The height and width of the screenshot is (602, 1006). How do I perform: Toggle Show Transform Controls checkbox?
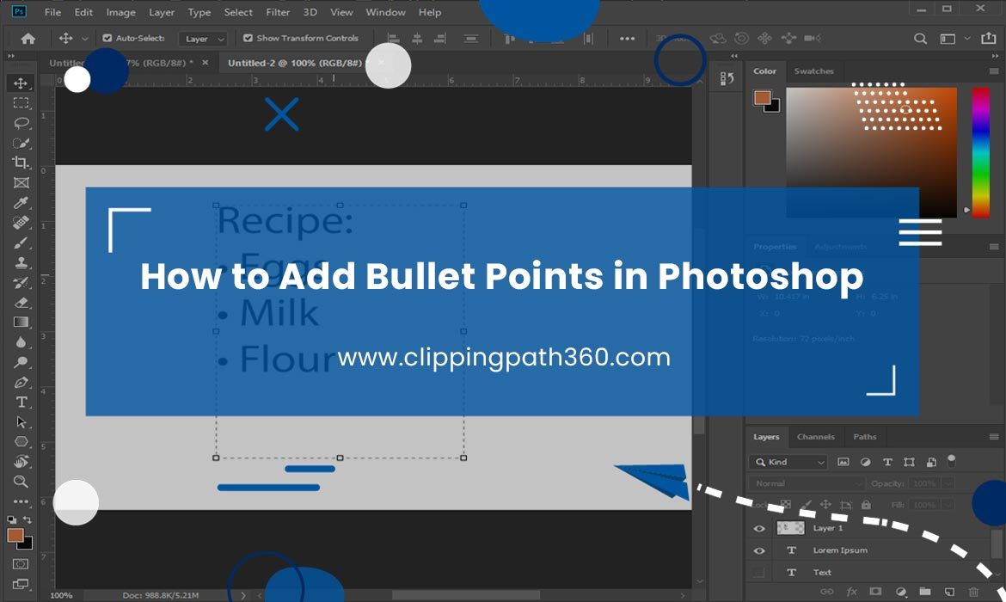pyautogui.click(x=248, y=39)
